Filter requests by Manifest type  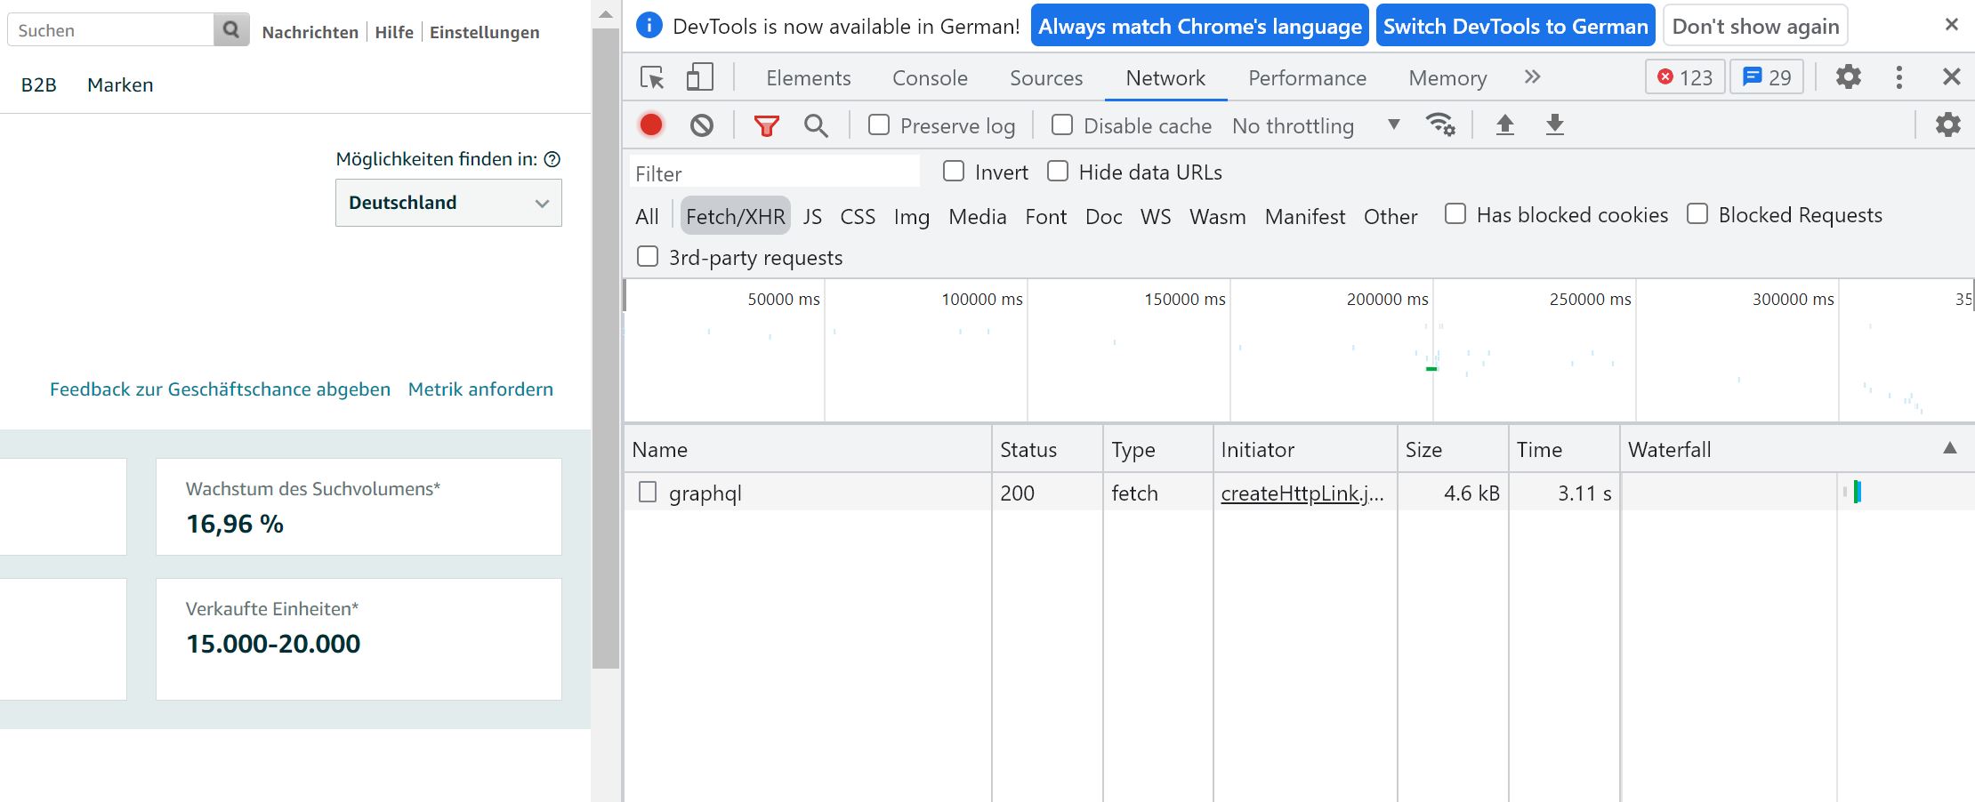click(1305, 216)
